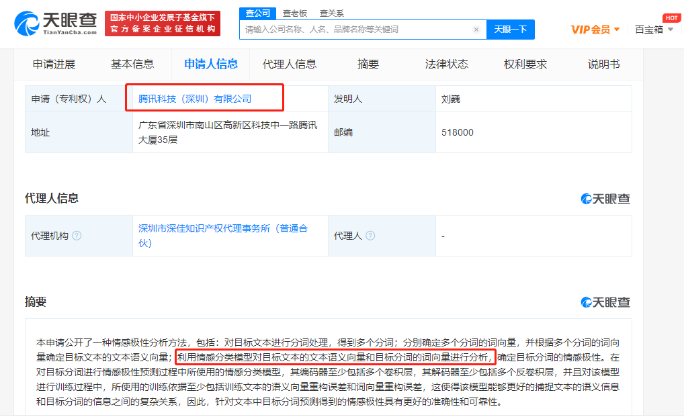The height and width of the screenshot is (417, 684).
Task: Switch to 查公司 search tab
Action: click(x=257, y=13)
